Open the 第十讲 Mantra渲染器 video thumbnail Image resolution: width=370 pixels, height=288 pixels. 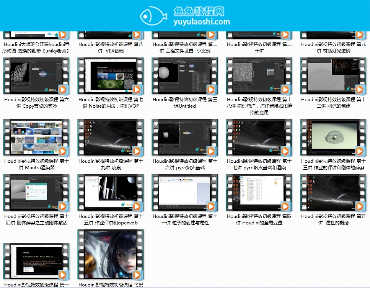pyautogui.click(x=36, y=137)
